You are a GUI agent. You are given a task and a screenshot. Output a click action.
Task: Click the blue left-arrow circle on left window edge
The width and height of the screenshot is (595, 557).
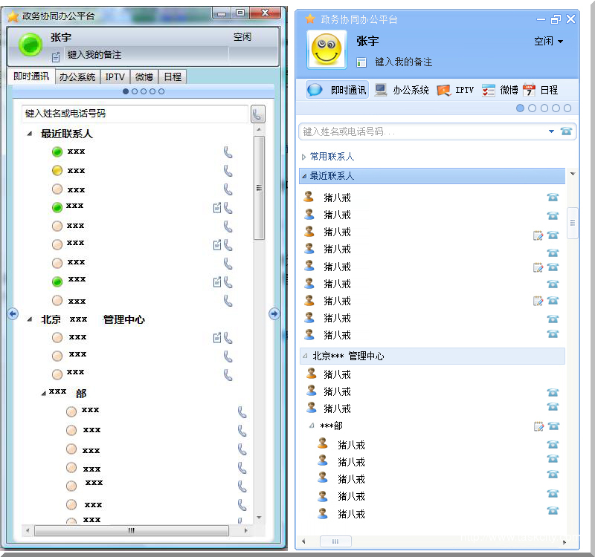pyautogui.click(x=13, y=314)
